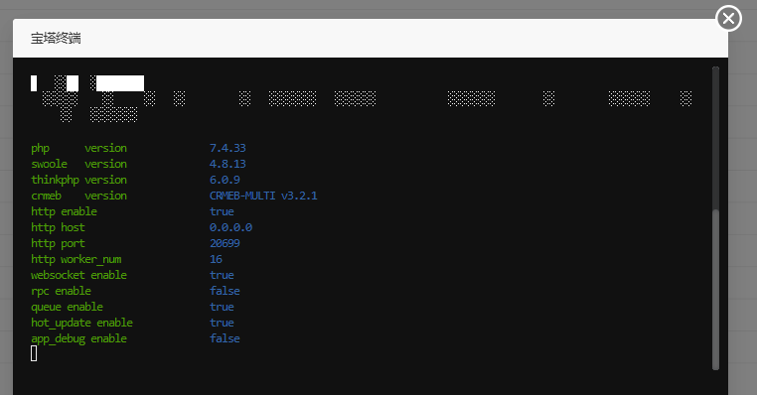Select the true value for http enable
This screenshot has width=757, height=395.
pos(222,211)
